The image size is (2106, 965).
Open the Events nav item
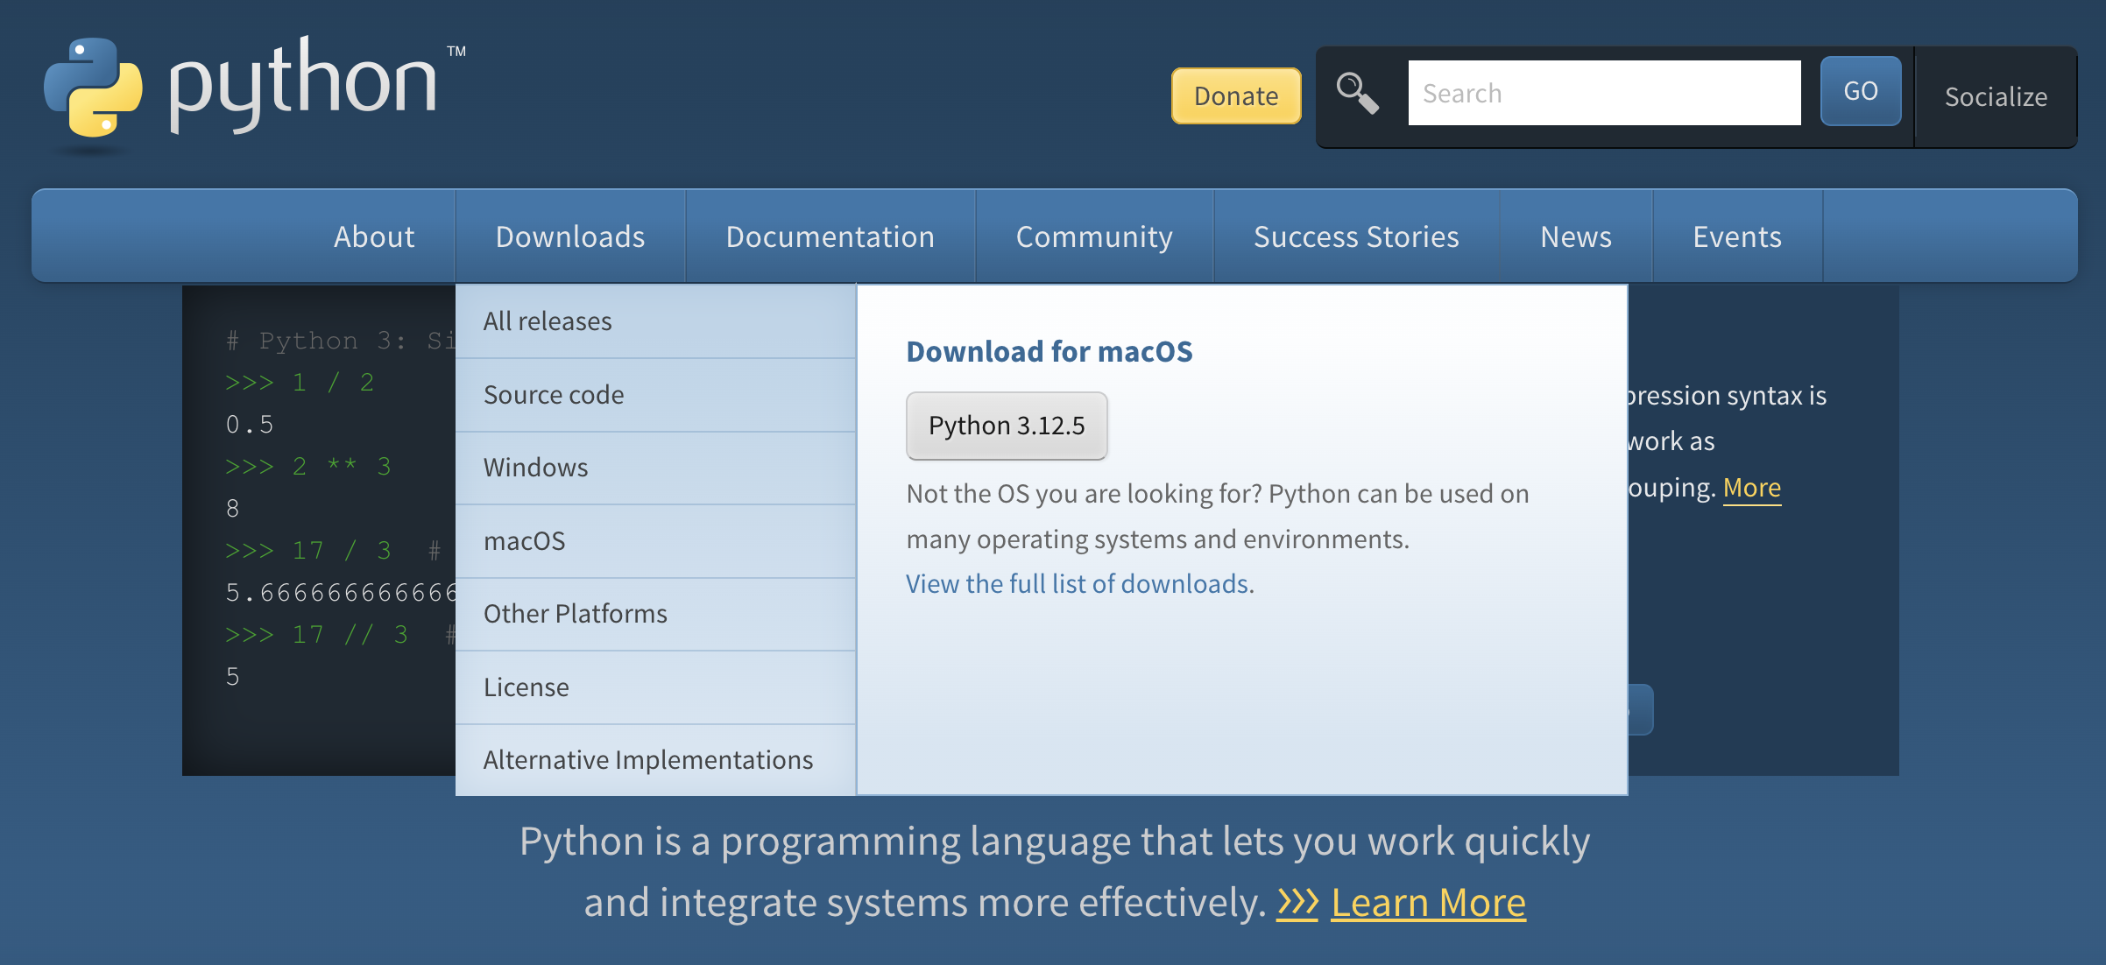pos(1736,236)
